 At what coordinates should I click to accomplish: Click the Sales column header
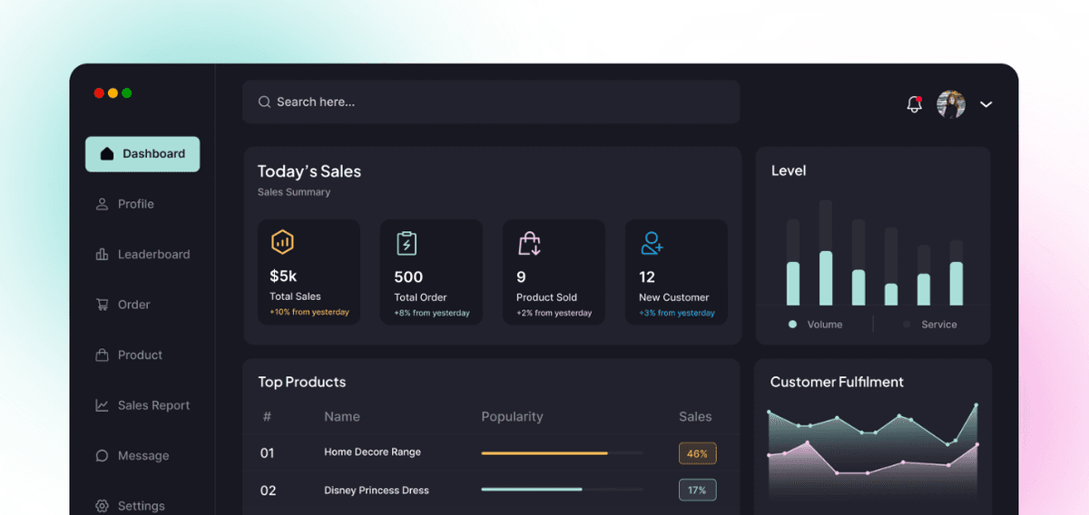[x=695, y=417]
